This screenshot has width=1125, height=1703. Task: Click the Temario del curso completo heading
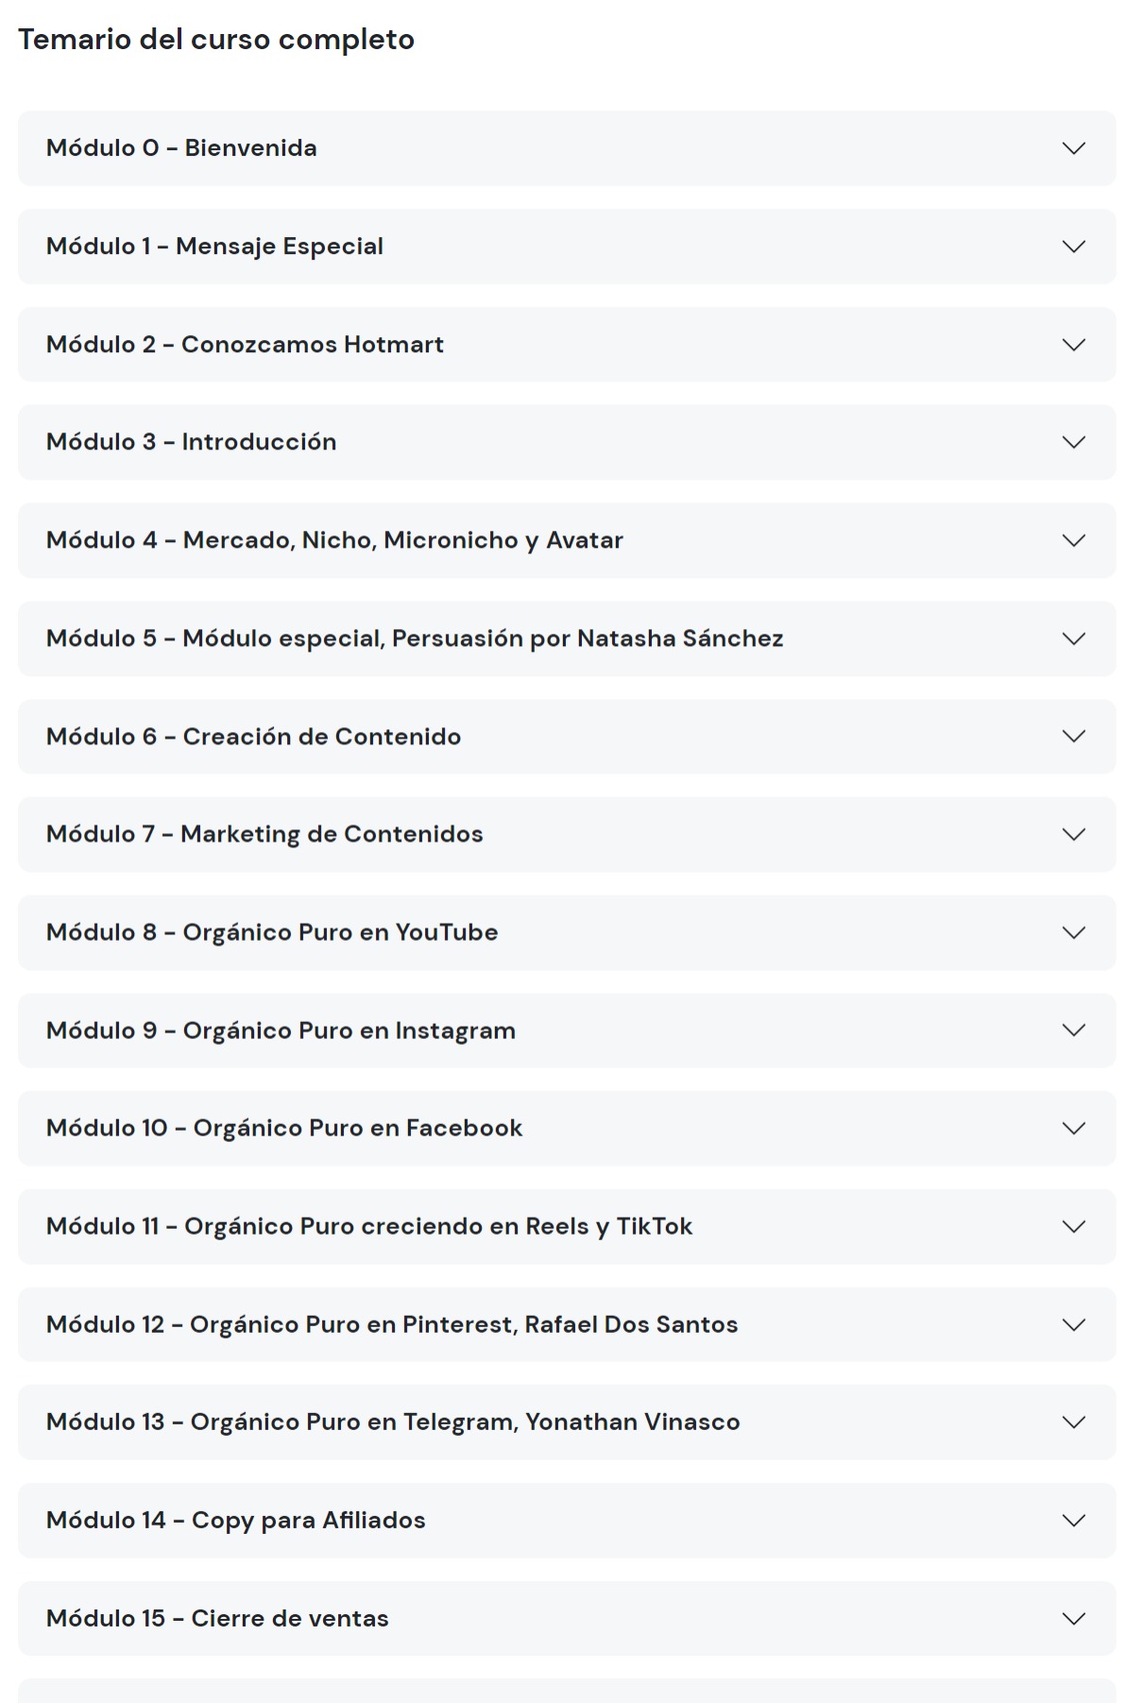click(x=216, y=40)
